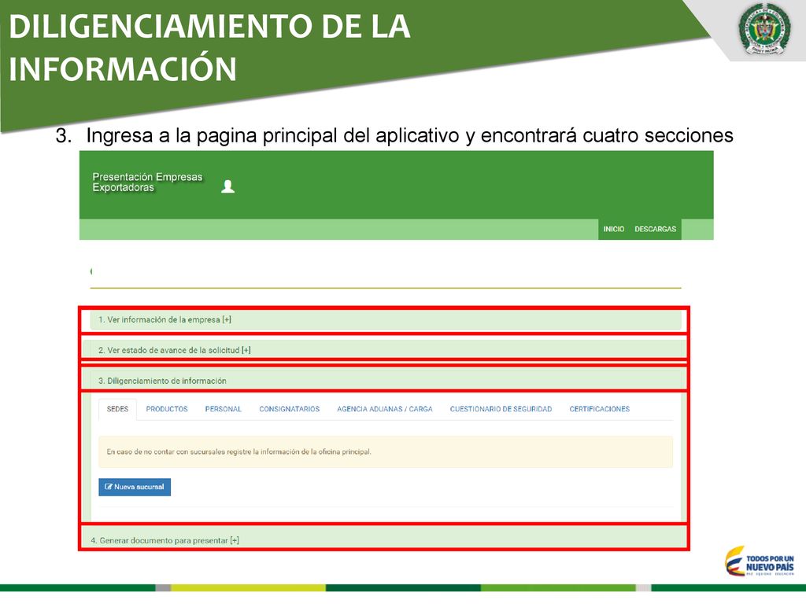
Task: Click the 'Nueva sucursal' button
Action: pyautogui.click(x=135, y=487)
